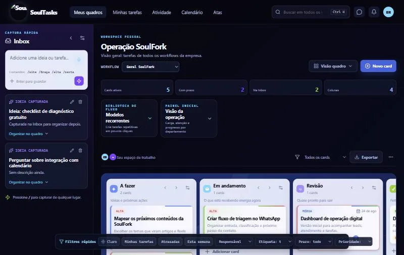404x255 pixels.
Task: Open the Atividade tab
Action: pos(162,12)
